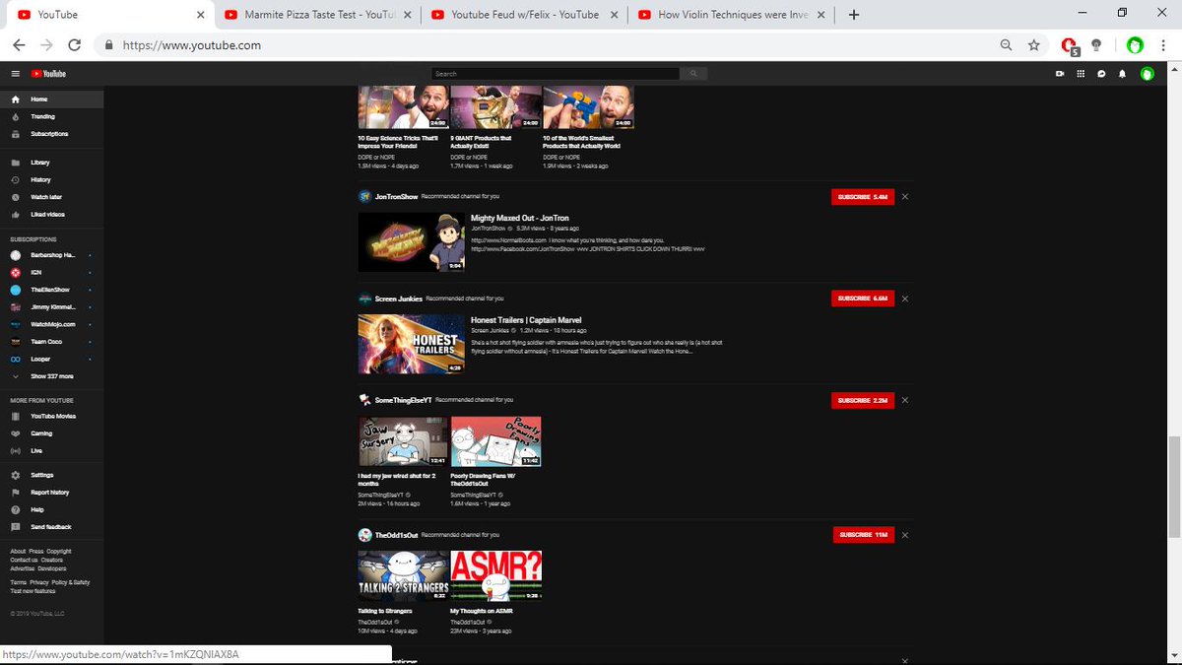The image size is (1182, 665).
Task: Click Send feedback
Action: [x=51, y=527]
